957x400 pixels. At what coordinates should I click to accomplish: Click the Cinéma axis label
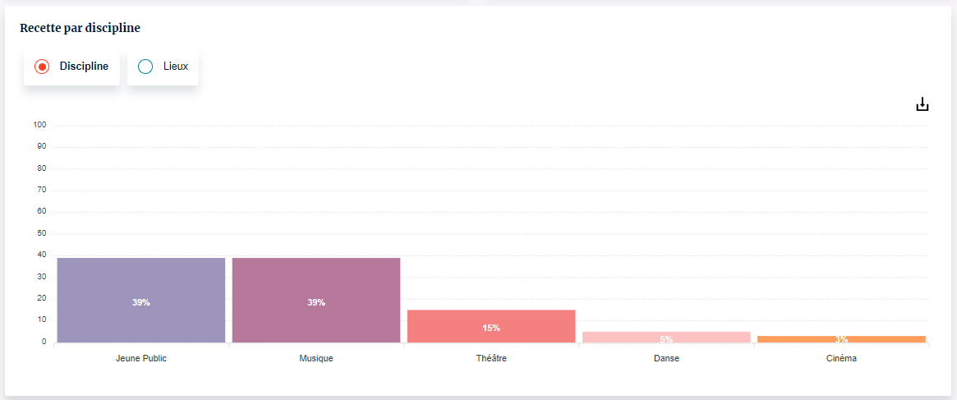[x=841, y=359]
